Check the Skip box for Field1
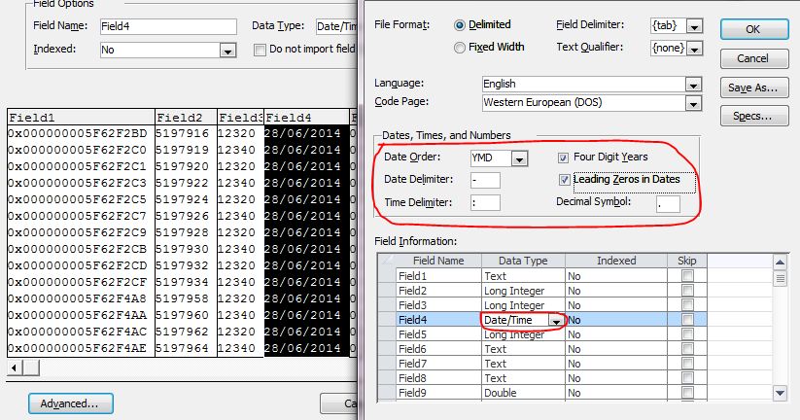 (x=687, y=275)
